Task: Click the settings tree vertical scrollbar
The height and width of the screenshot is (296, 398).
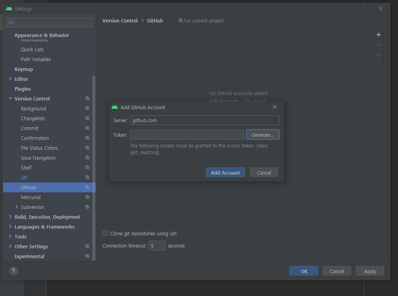Action: (94, 168)
